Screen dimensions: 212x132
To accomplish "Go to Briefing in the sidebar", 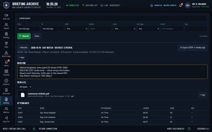I will click(x=6, y=35).
